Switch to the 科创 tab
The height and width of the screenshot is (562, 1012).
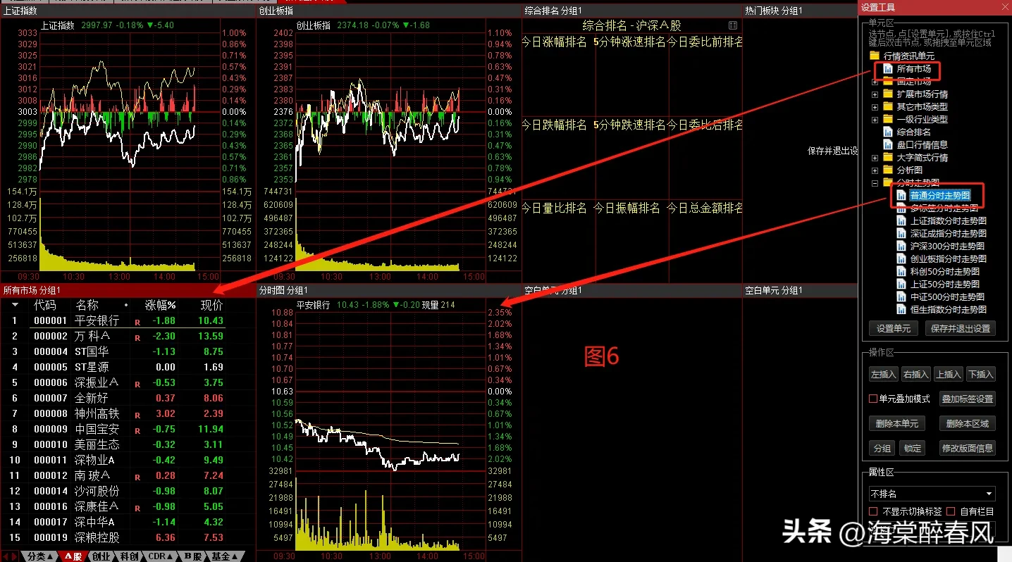129,556
